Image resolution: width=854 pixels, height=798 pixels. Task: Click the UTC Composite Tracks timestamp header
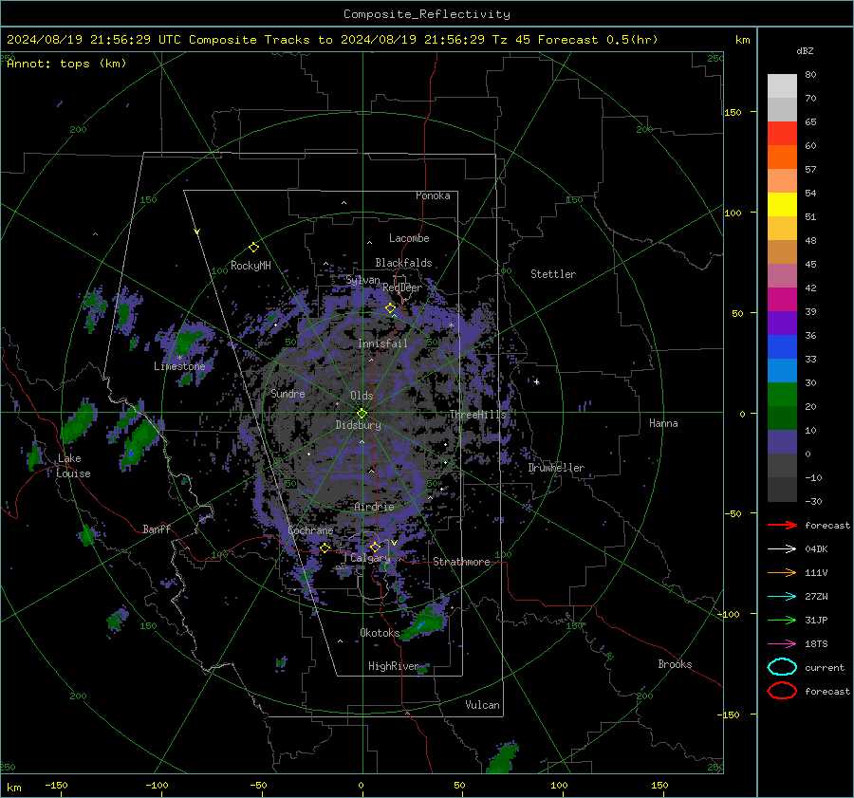tap(332, 40)
